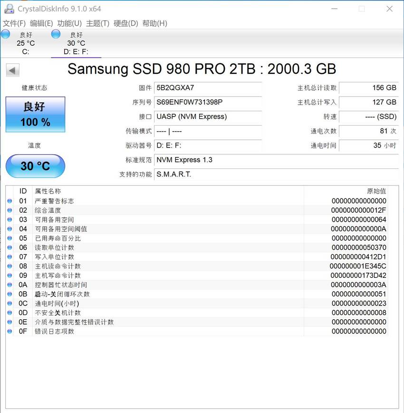404x413 pixels.
Task: Click status dot for attribute 01 严重警告标志
Action: click(10, 201)
